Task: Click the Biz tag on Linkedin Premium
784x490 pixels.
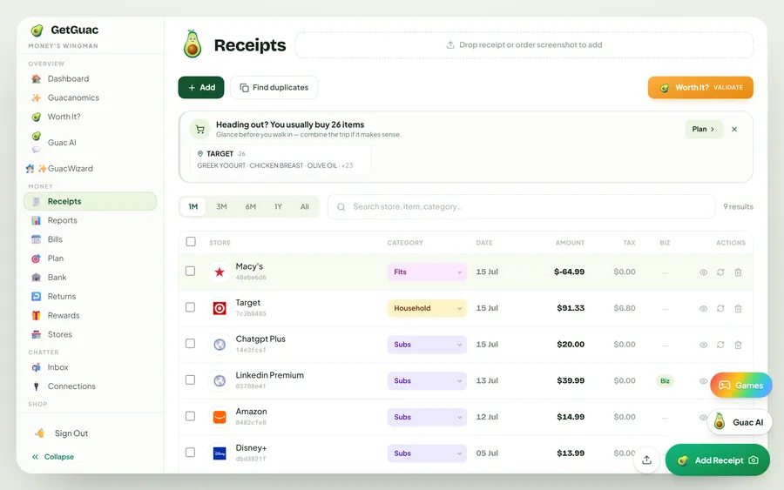Action: pos(665,380)
